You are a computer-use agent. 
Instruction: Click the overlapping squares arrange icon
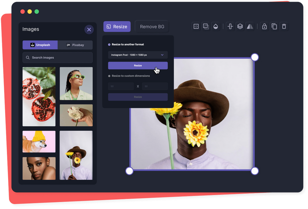point(206,26)
